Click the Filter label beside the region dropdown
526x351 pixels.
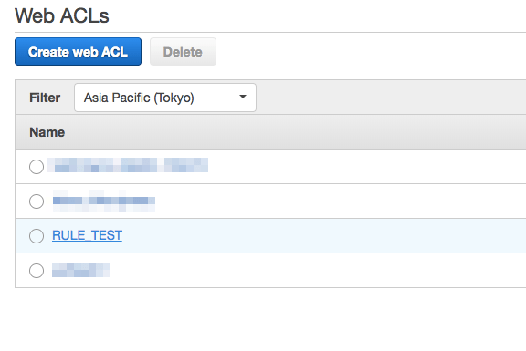45,98
